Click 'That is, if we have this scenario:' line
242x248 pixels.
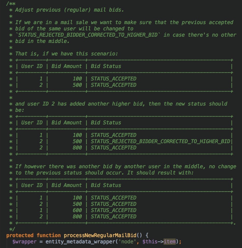point(67,54)
